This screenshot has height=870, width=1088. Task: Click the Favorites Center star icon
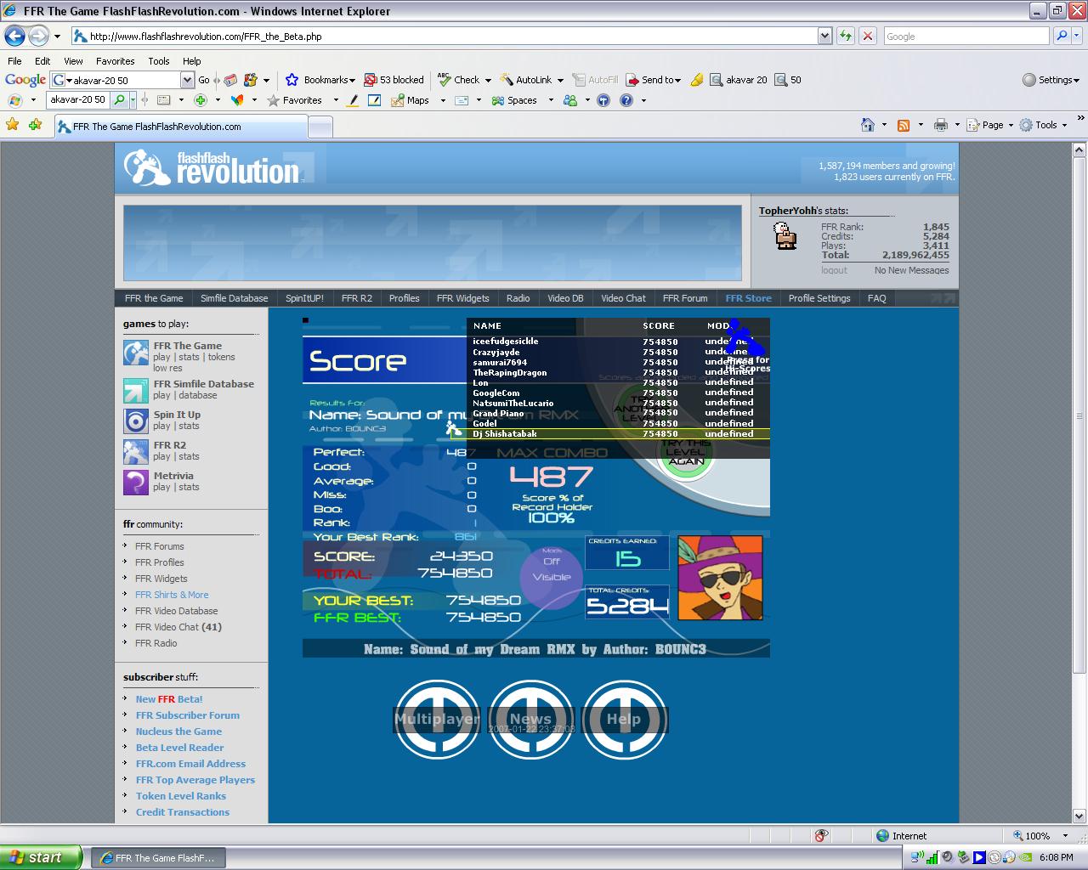13,125
